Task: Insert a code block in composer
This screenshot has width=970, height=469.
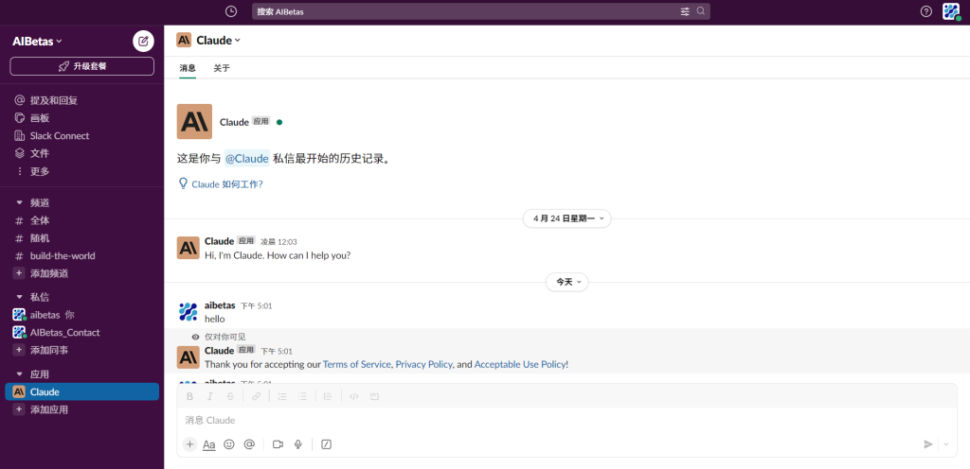Action: coord(374,396)
